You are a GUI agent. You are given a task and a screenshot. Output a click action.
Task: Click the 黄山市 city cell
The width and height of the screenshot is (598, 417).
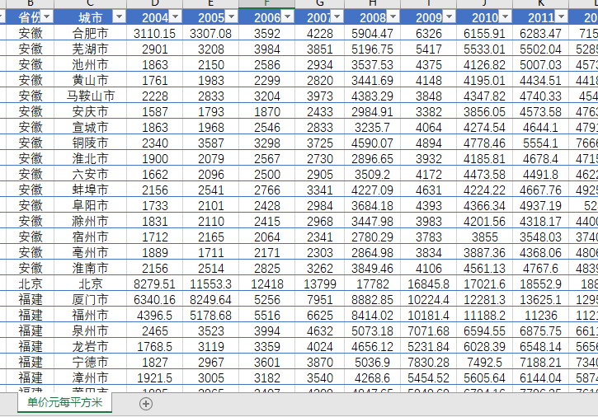click(91, 80)
